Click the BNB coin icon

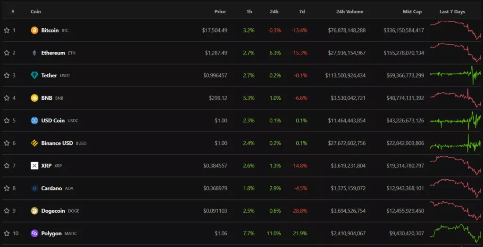click(x=34, y=98)
